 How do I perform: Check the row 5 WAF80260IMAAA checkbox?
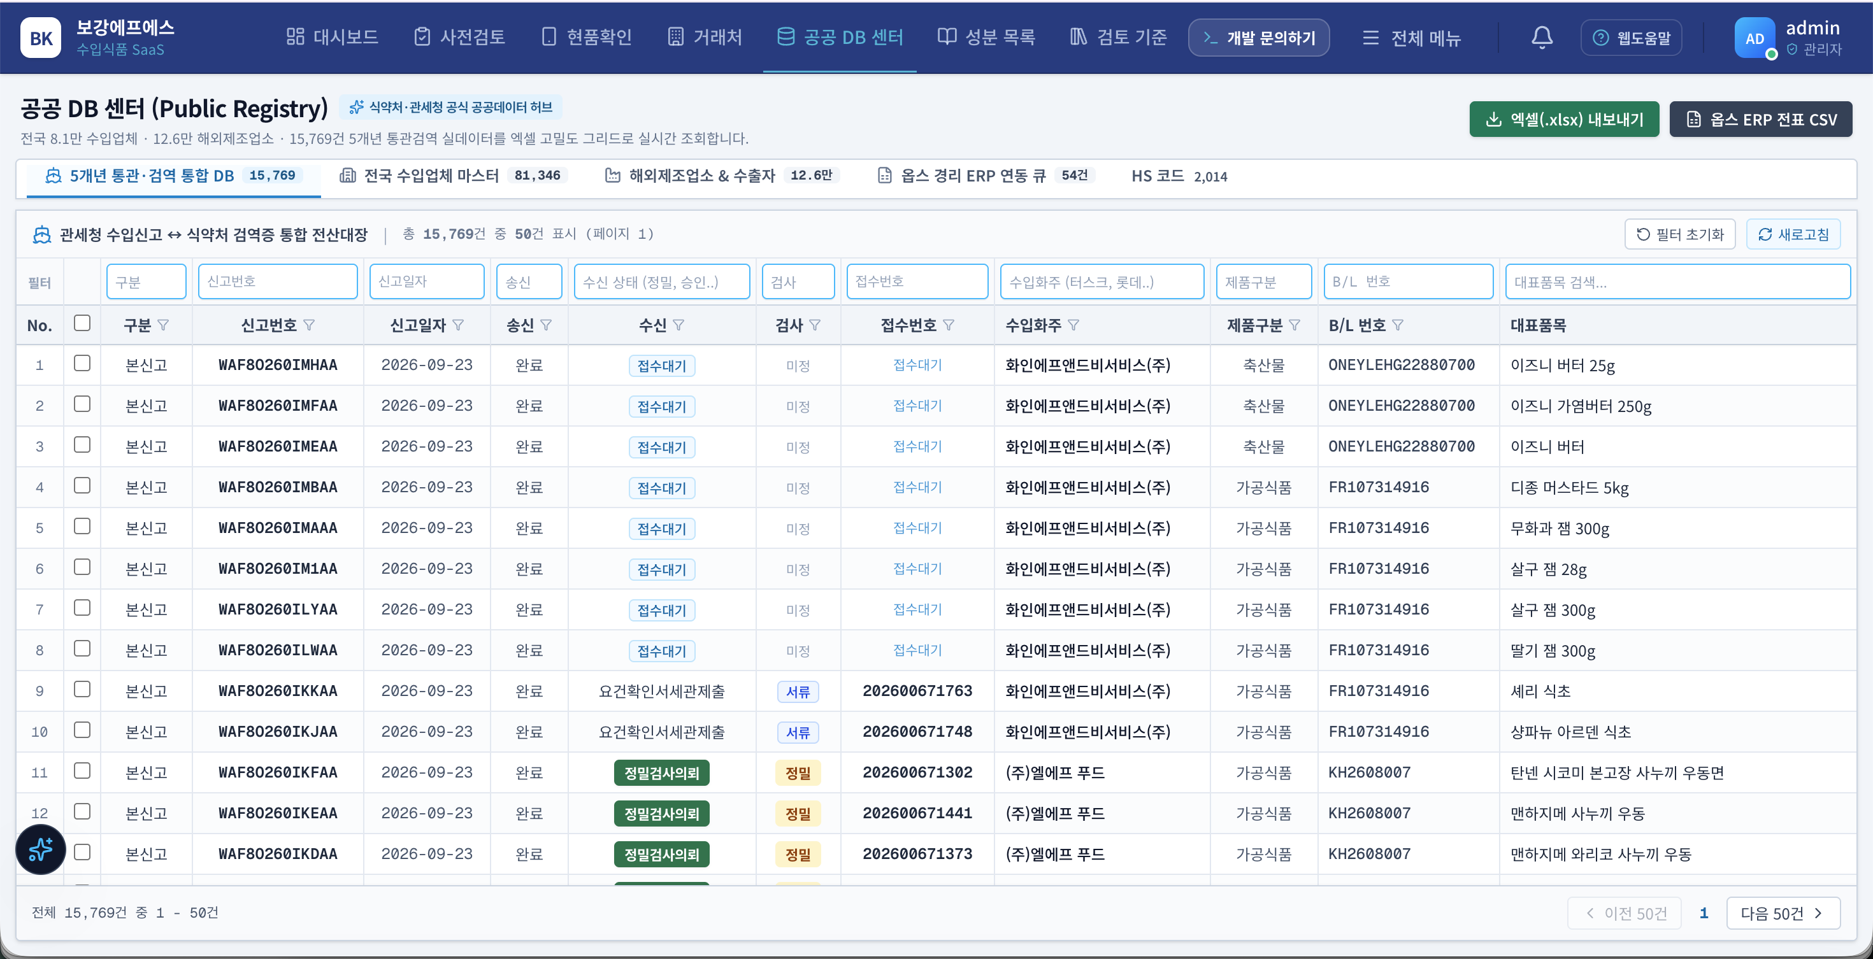coord(82,526)
